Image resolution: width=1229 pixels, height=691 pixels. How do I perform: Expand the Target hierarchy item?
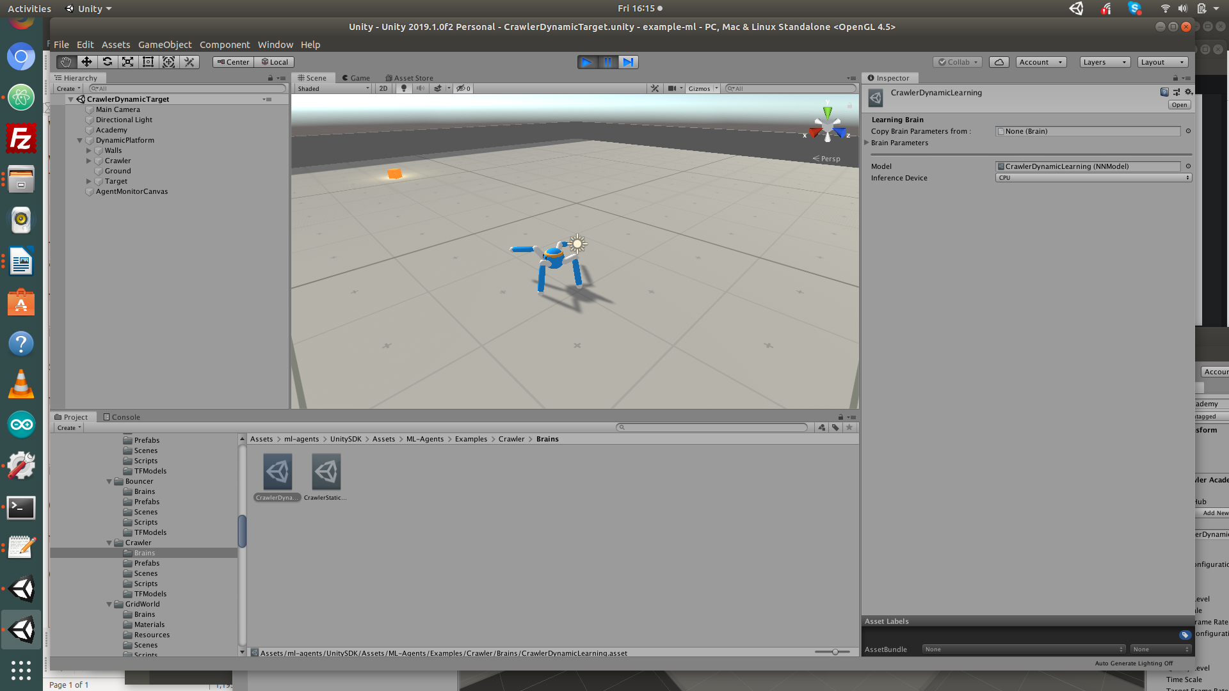(89, 181)
